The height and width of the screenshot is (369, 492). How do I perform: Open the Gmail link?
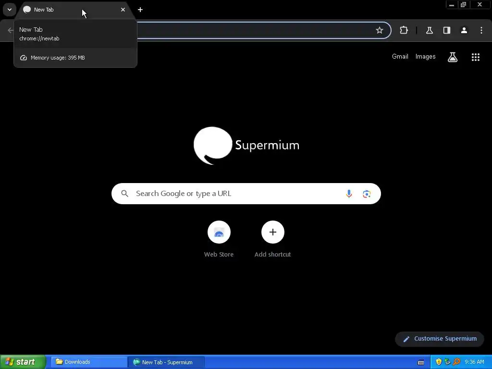400,57
